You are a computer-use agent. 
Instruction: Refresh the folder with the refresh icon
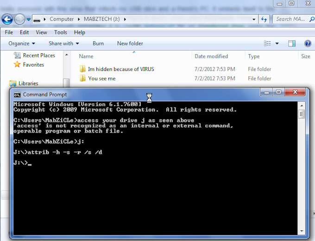click(264, 19)
